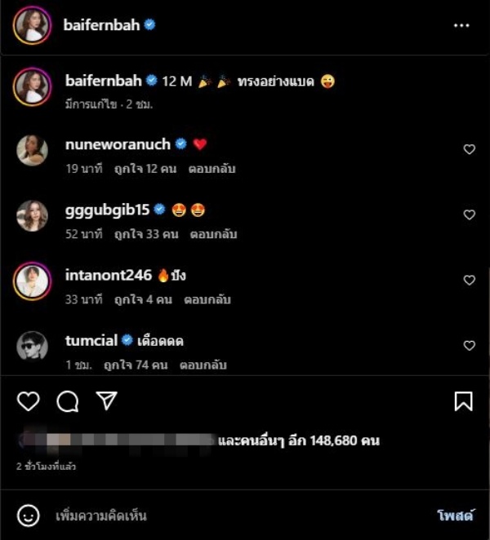Open the baifernbah profile name in header

pyautogui.click(x=102, y=25)
